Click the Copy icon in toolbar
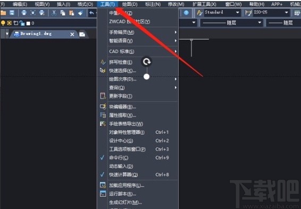 click(63, 13)
